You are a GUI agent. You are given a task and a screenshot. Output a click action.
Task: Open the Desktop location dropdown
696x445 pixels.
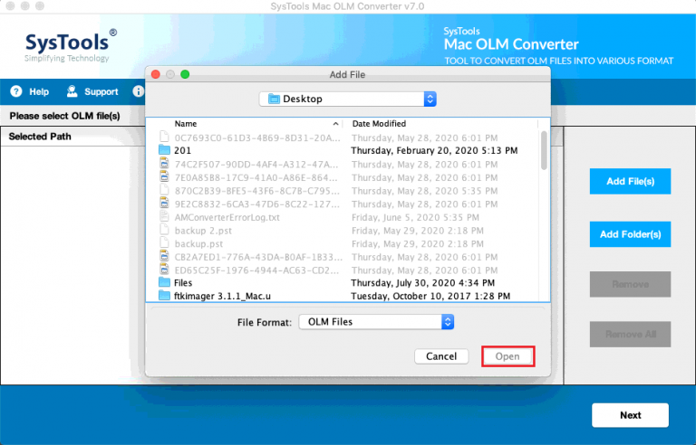click(347, 99)
